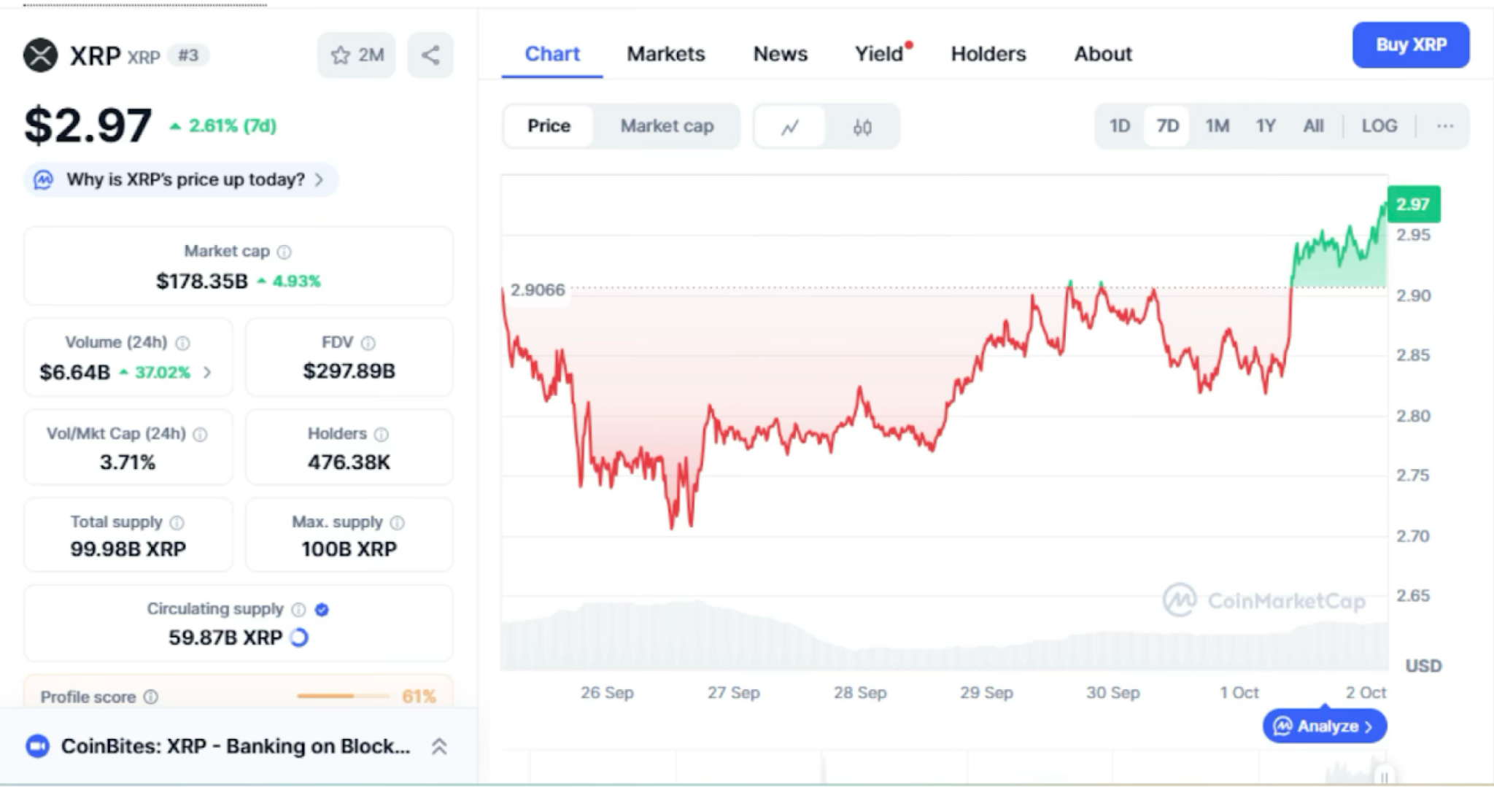Switch to the Holders tab
The image size is (1494, 787).
click(988, 54)
